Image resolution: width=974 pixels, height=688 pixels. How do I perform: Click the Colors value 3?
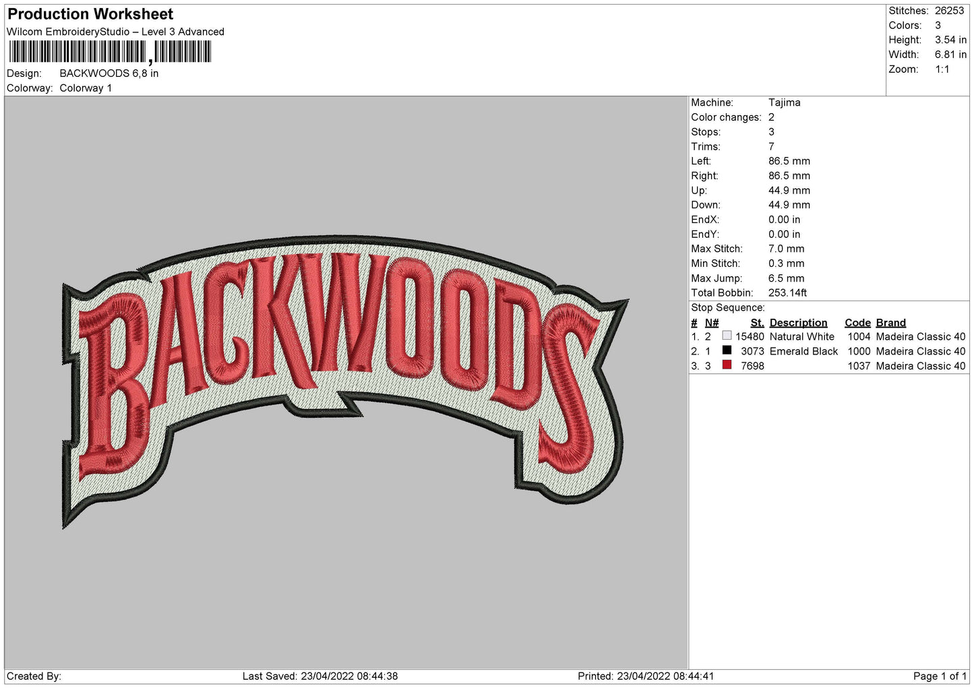938,26
